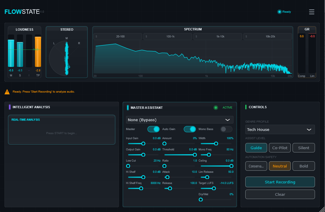The height and width of the screenshot is (212, 325).
Task: Click the Clear button
Action: pos(280,194)
